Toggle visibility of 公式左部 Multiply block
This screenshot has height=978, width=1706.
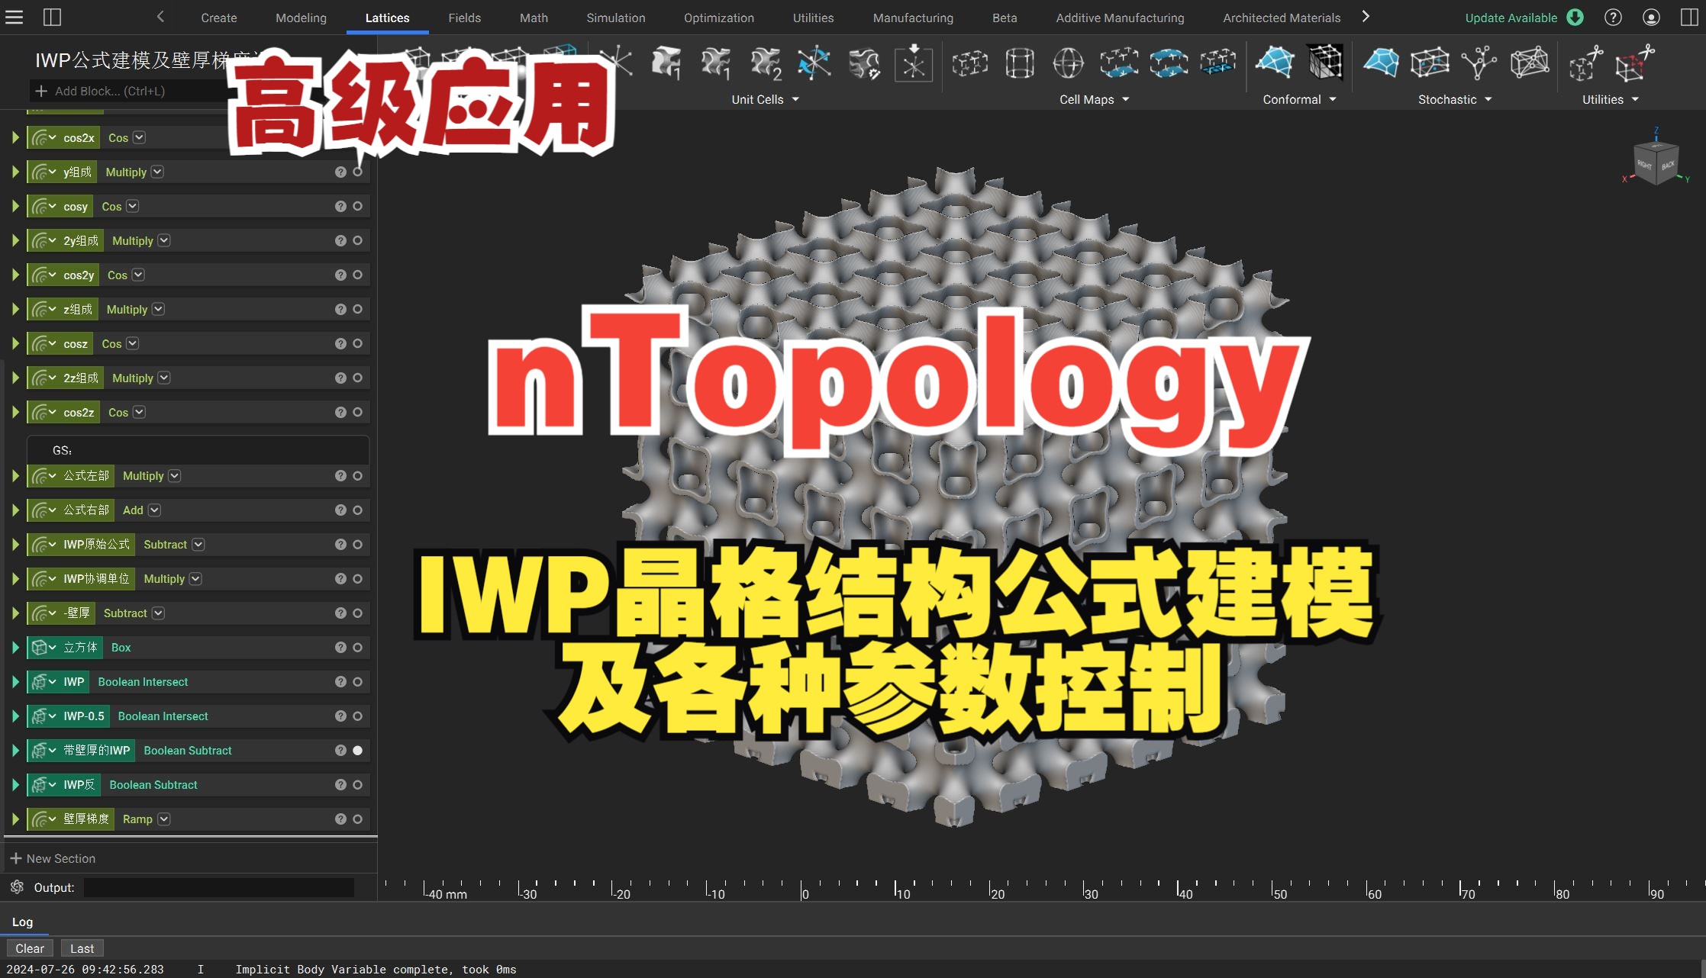pyautogui.click(x=357, y=476)
